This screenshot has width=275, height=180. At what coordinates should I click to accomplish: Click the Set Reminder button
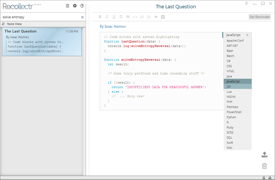click(260, 17)
